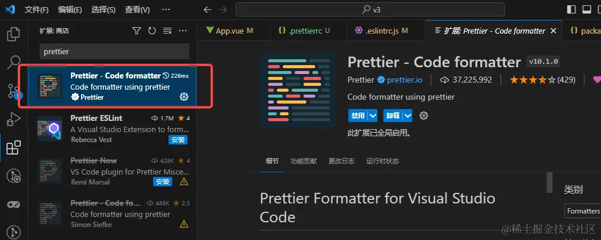Switch to .eslintrc.js editor tab

(386, 31)
